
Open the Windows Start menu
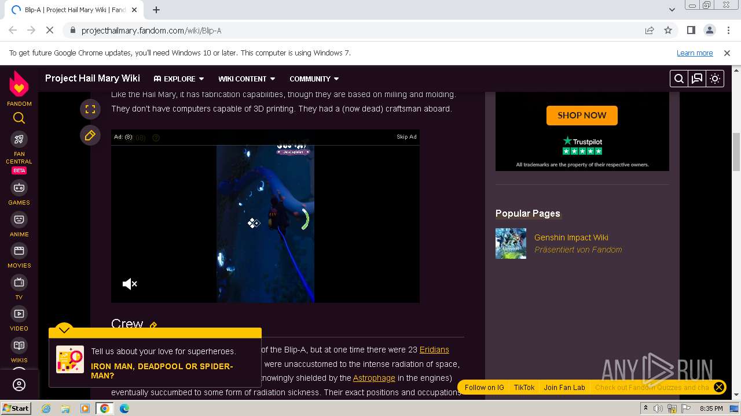[x=16, y=408]
